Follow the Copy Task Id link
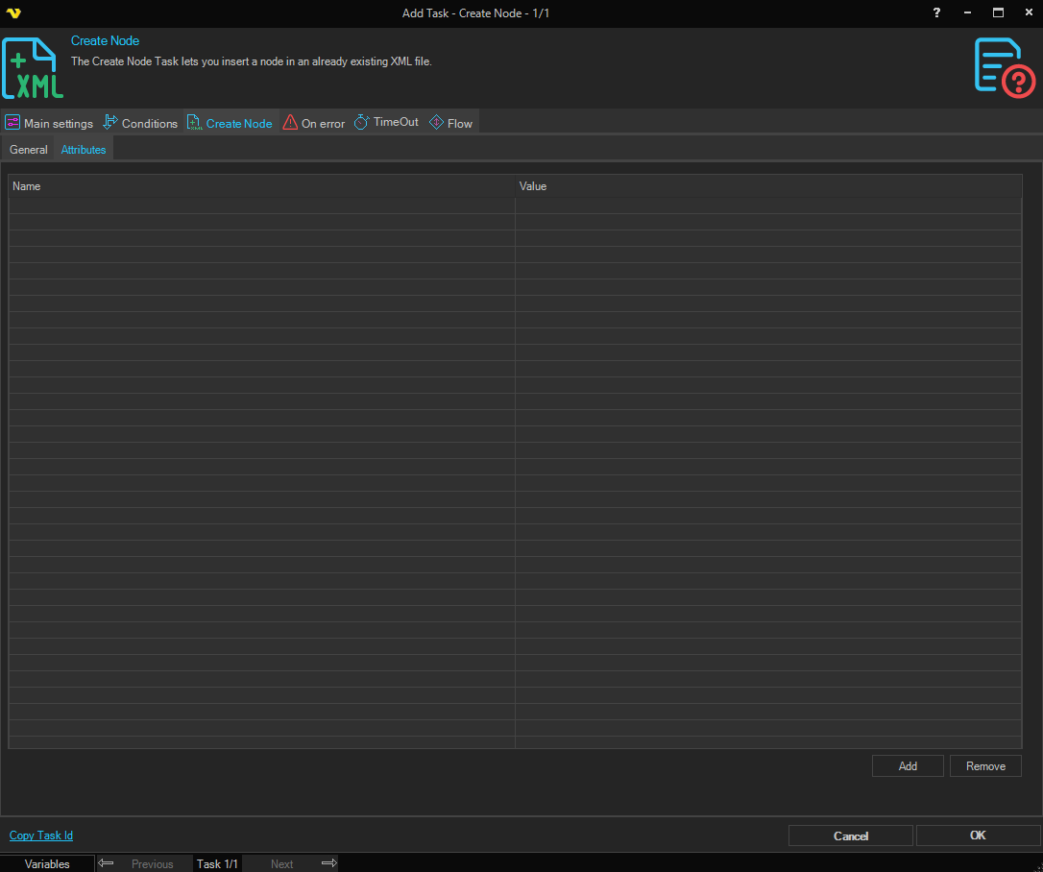1043x872 pixels. click(41, 836)
